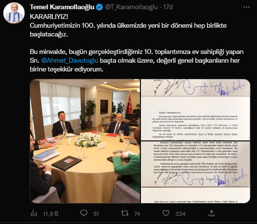
Task: Open the Temel Karamollaoğlu display name link
Action: pyautogui.click(x=62, y=7)
